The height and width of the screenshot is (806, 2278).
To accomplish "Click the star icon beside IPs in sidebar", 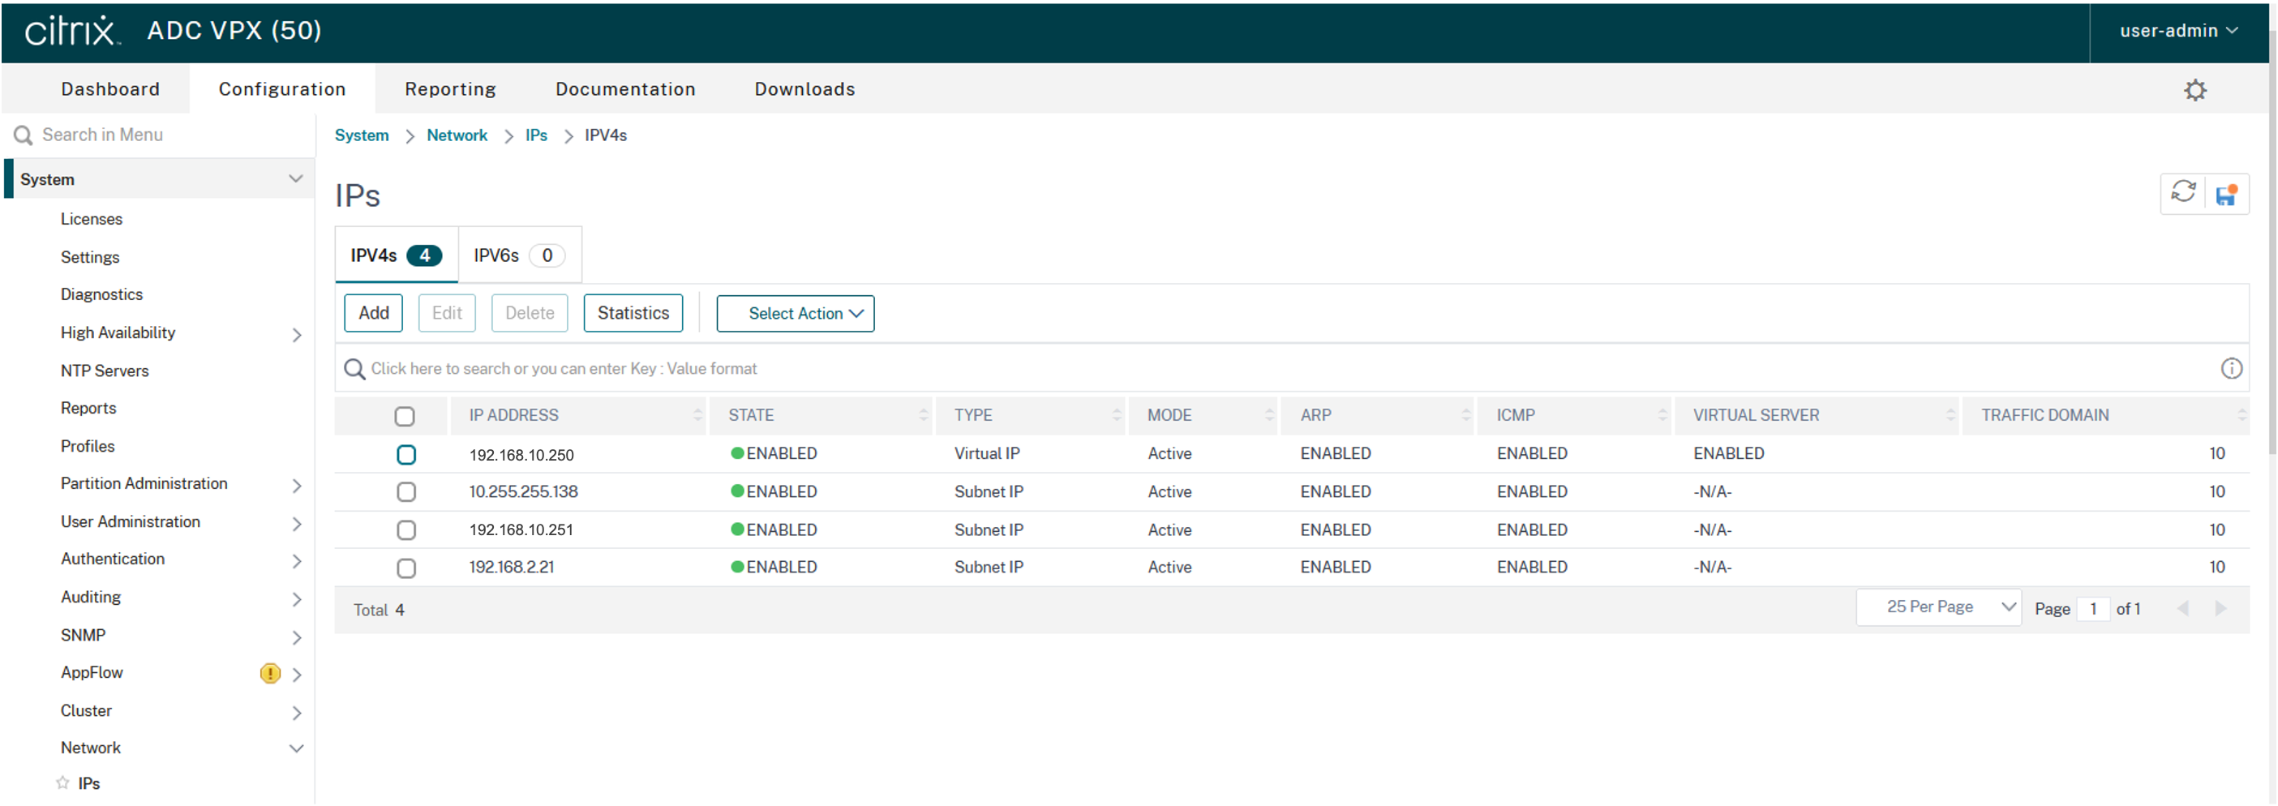I will pyautogui.click(x=62, y=783).
